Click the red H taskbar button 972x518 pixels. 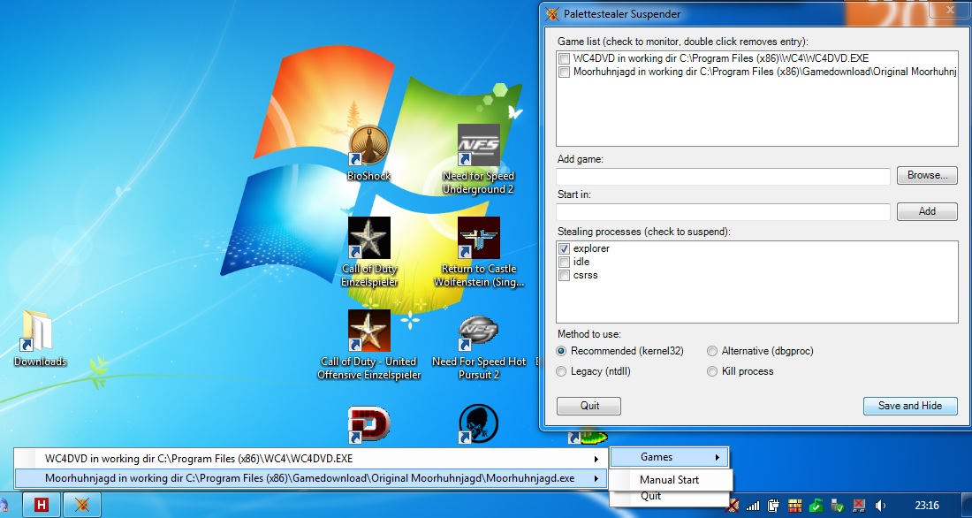[x=41, y=505]
